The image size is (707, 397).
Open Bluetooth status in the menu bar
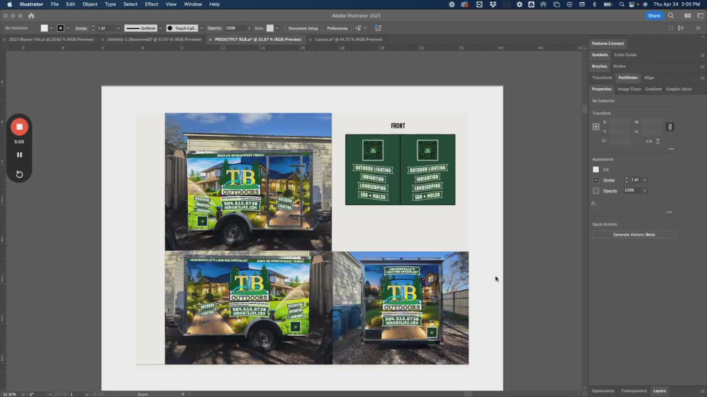click(594, 4)
